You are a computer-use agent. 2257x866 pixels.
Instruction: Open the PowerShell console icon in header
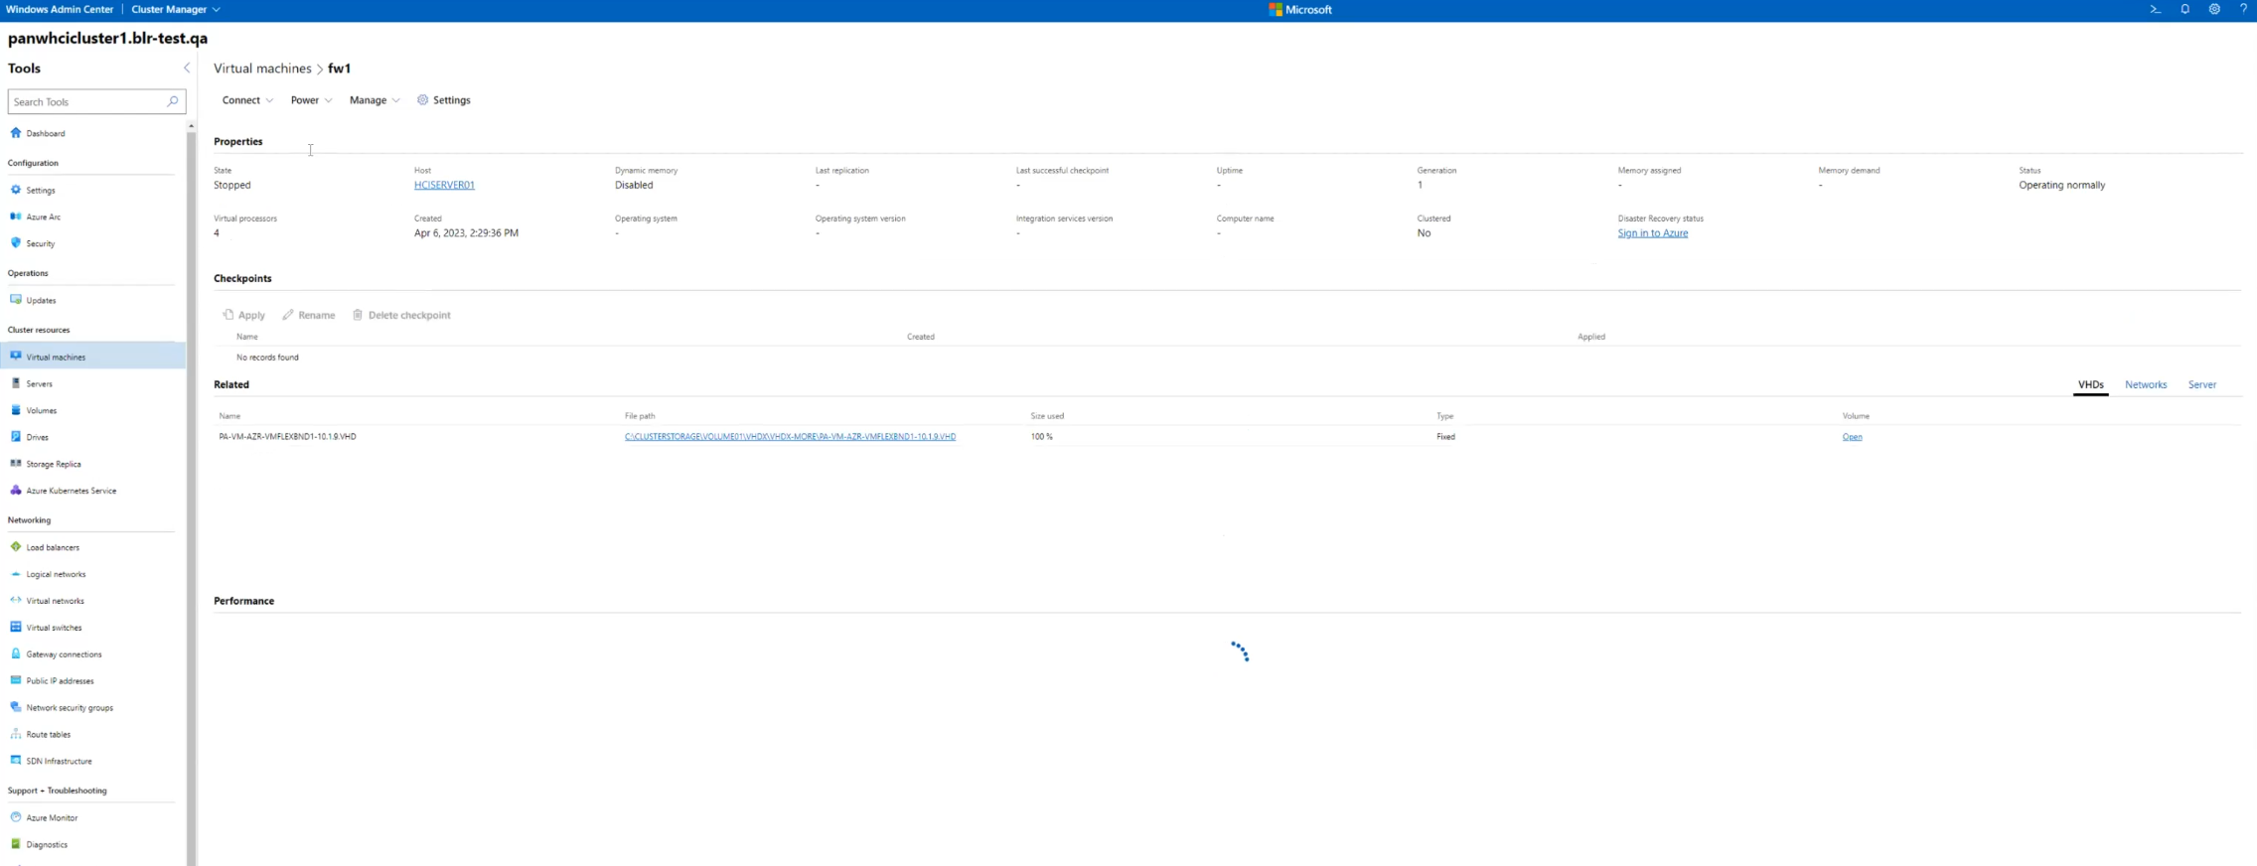(2155, 9)
